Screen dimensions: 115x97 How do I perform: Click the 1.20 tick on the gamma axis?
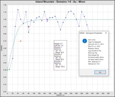coord(5,5)
